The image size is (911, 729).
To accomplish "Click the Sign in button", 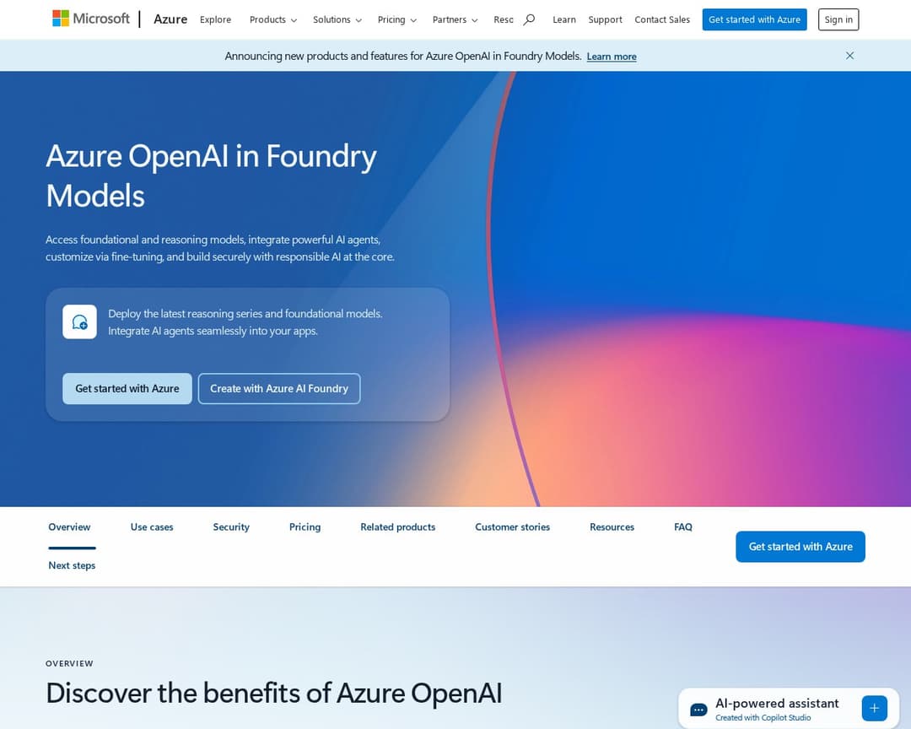I will click(838, 19).
